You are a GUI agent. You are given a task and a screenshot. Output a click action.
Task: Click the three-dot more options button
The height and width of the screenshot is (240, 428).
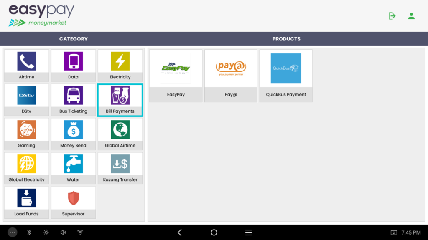[x=12, y=232]
